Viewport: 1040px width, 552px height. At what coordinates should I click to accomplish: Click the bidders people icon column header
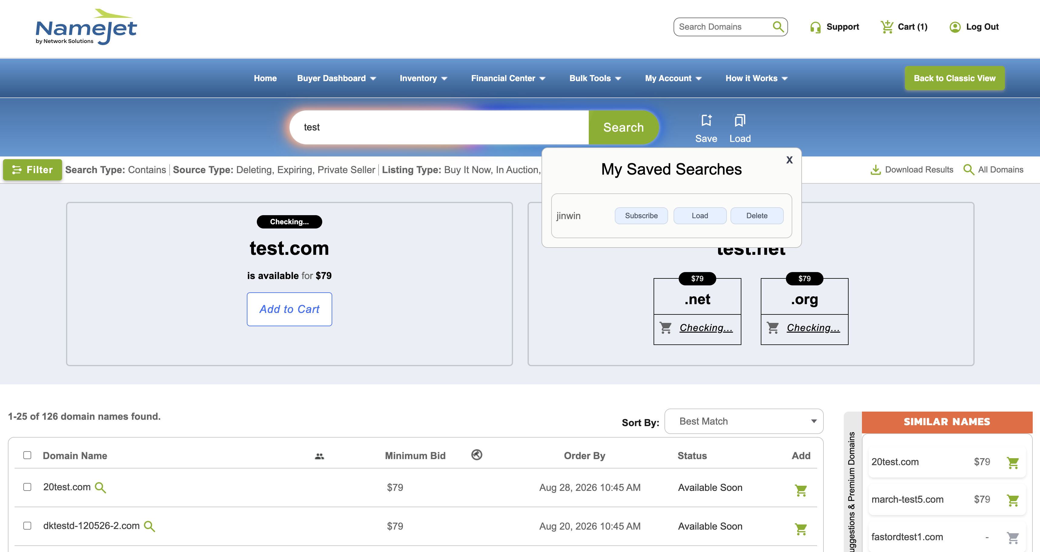pos(319,456)
